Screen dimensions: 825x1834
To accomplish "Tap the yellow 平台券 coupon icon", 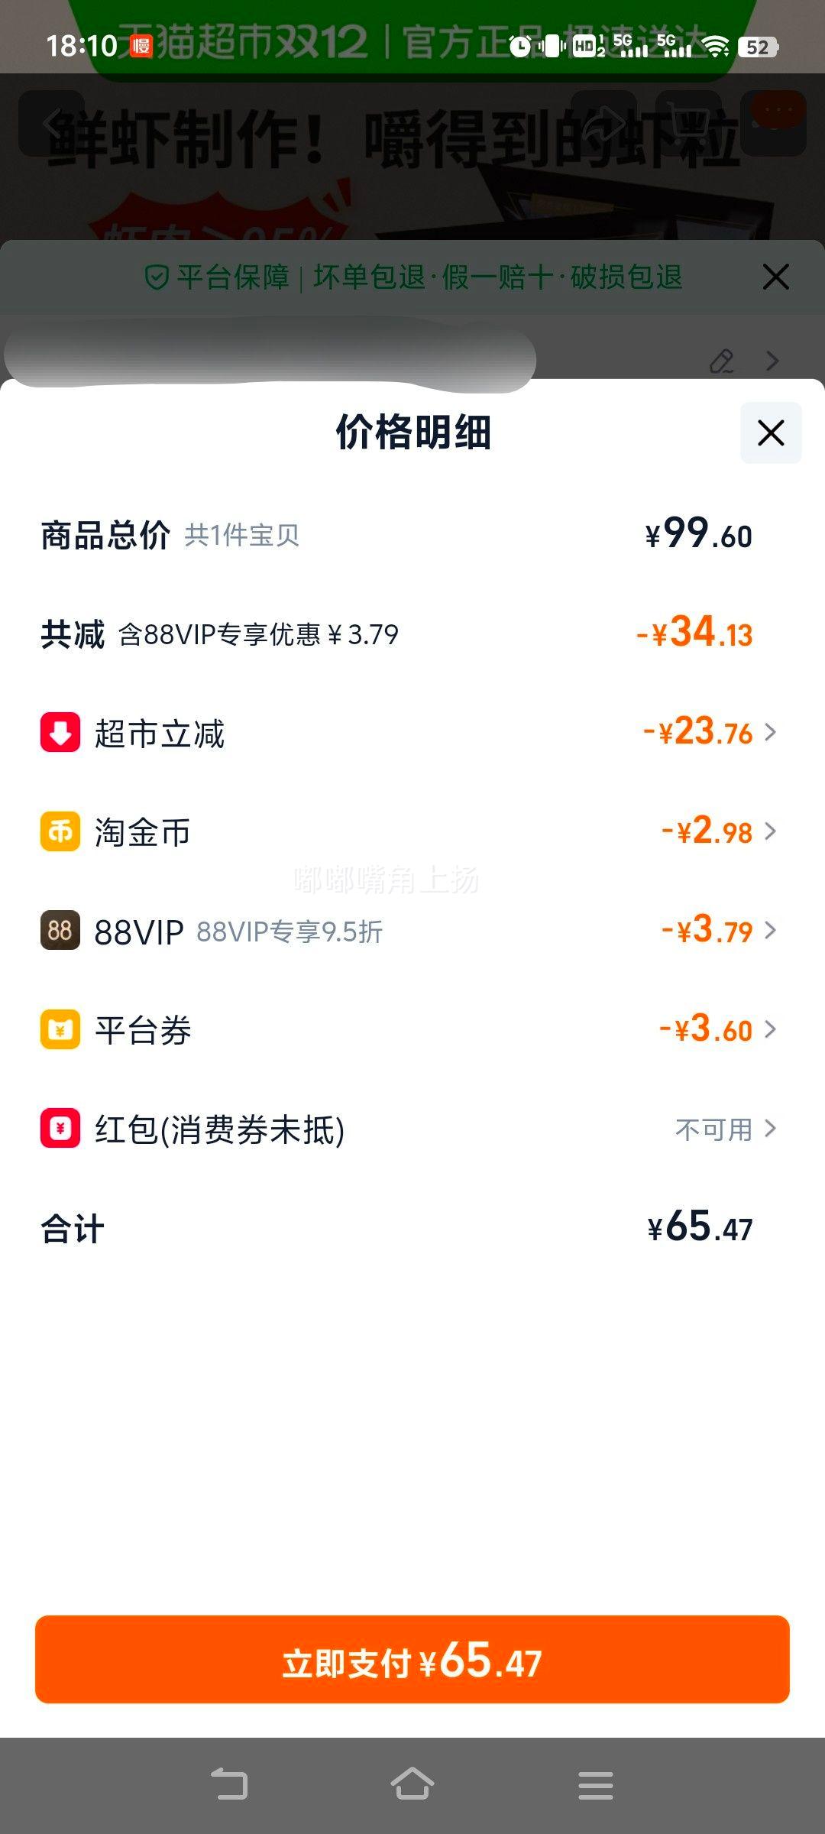I will click(x=60, y=1029).
